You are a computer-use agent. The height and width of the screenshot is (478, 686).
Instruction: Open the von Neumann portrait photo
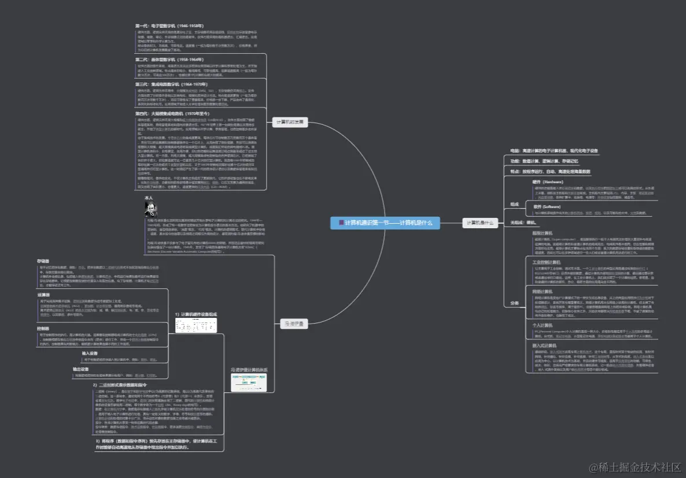coord(150,209)
